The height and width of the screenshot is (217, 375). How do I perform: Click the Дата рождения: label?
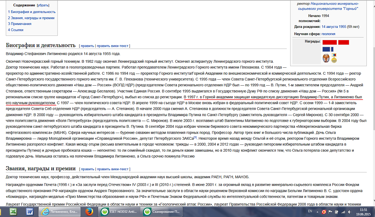coord(307,27)
